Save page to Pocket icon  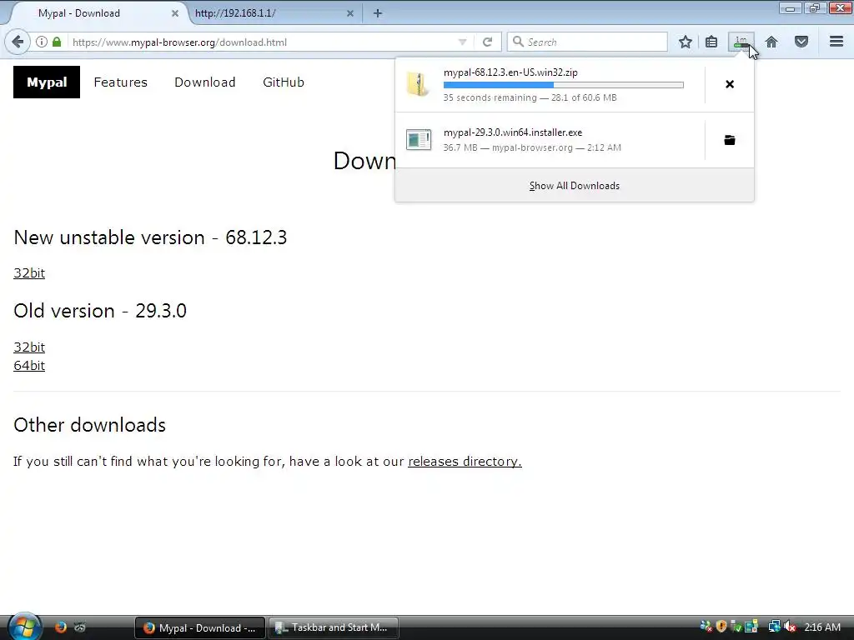click(801, 42)
